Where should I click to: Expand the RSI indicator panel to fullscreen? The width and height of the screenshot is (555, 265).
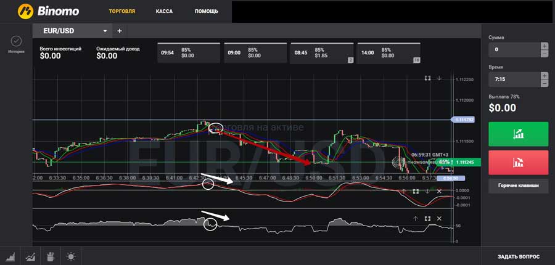click(x=427, y=219)
